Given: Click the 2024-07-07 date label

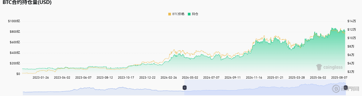Looking at the screenshot, I should pyautogui.click(x=211, y=78).
